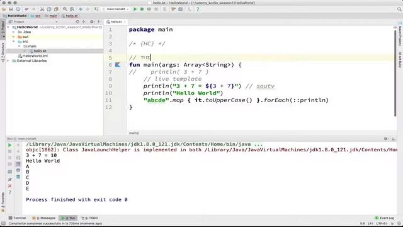Close the Run panel with the red X

point(10,186)
